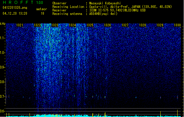Click time marker 1330
Image resolution: width=184 pixels, height=117 pixels.
(178, 25)
